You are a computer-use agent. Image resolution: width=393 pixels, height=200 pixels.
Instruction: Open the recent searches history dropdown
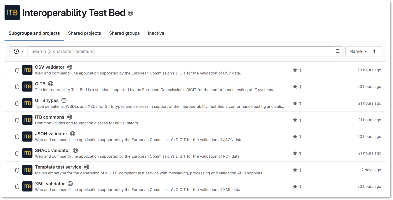[19, 51]
